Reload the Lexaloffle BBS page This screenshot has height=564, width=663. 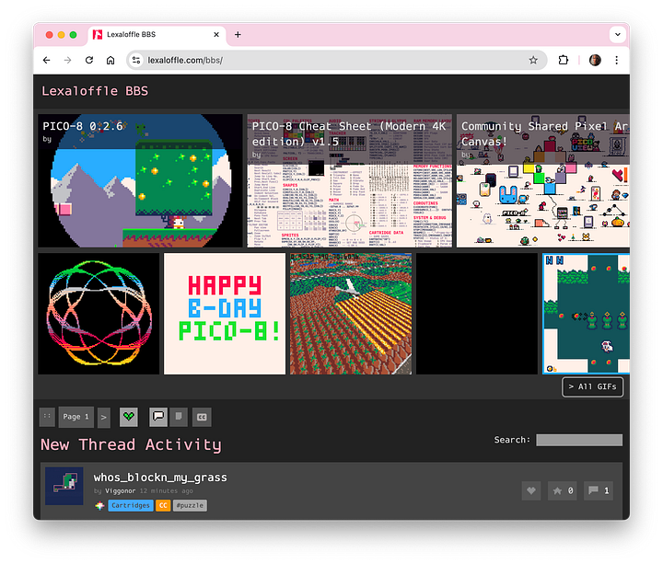(x=89, y=60)
